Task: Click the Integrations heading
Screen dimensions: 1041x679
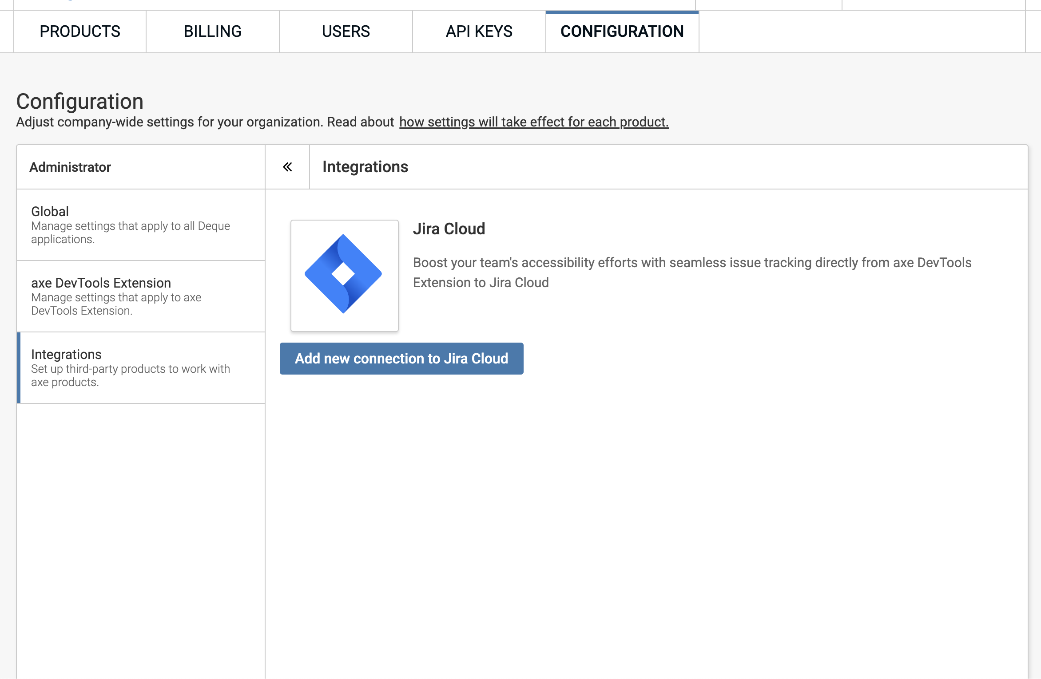Action: tap(365, 167)
